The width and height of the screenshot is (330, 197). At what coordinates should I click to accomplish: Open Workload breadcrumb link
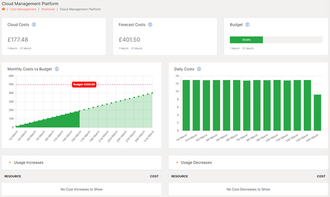tap(48, 9)
